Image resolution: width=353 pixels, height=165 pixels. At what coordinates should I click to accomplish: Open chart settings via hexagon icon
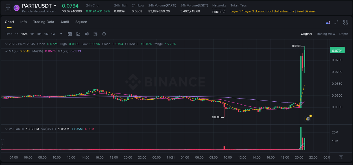click(x=104, y=34)
